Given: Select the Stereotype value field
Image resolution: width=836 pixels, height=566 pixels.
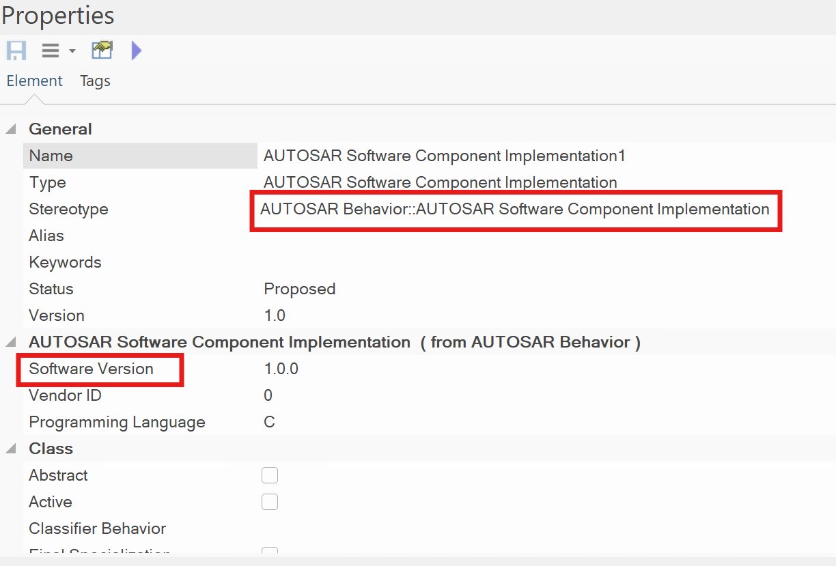Looking at the screenshot, I should tap(514, 210).
